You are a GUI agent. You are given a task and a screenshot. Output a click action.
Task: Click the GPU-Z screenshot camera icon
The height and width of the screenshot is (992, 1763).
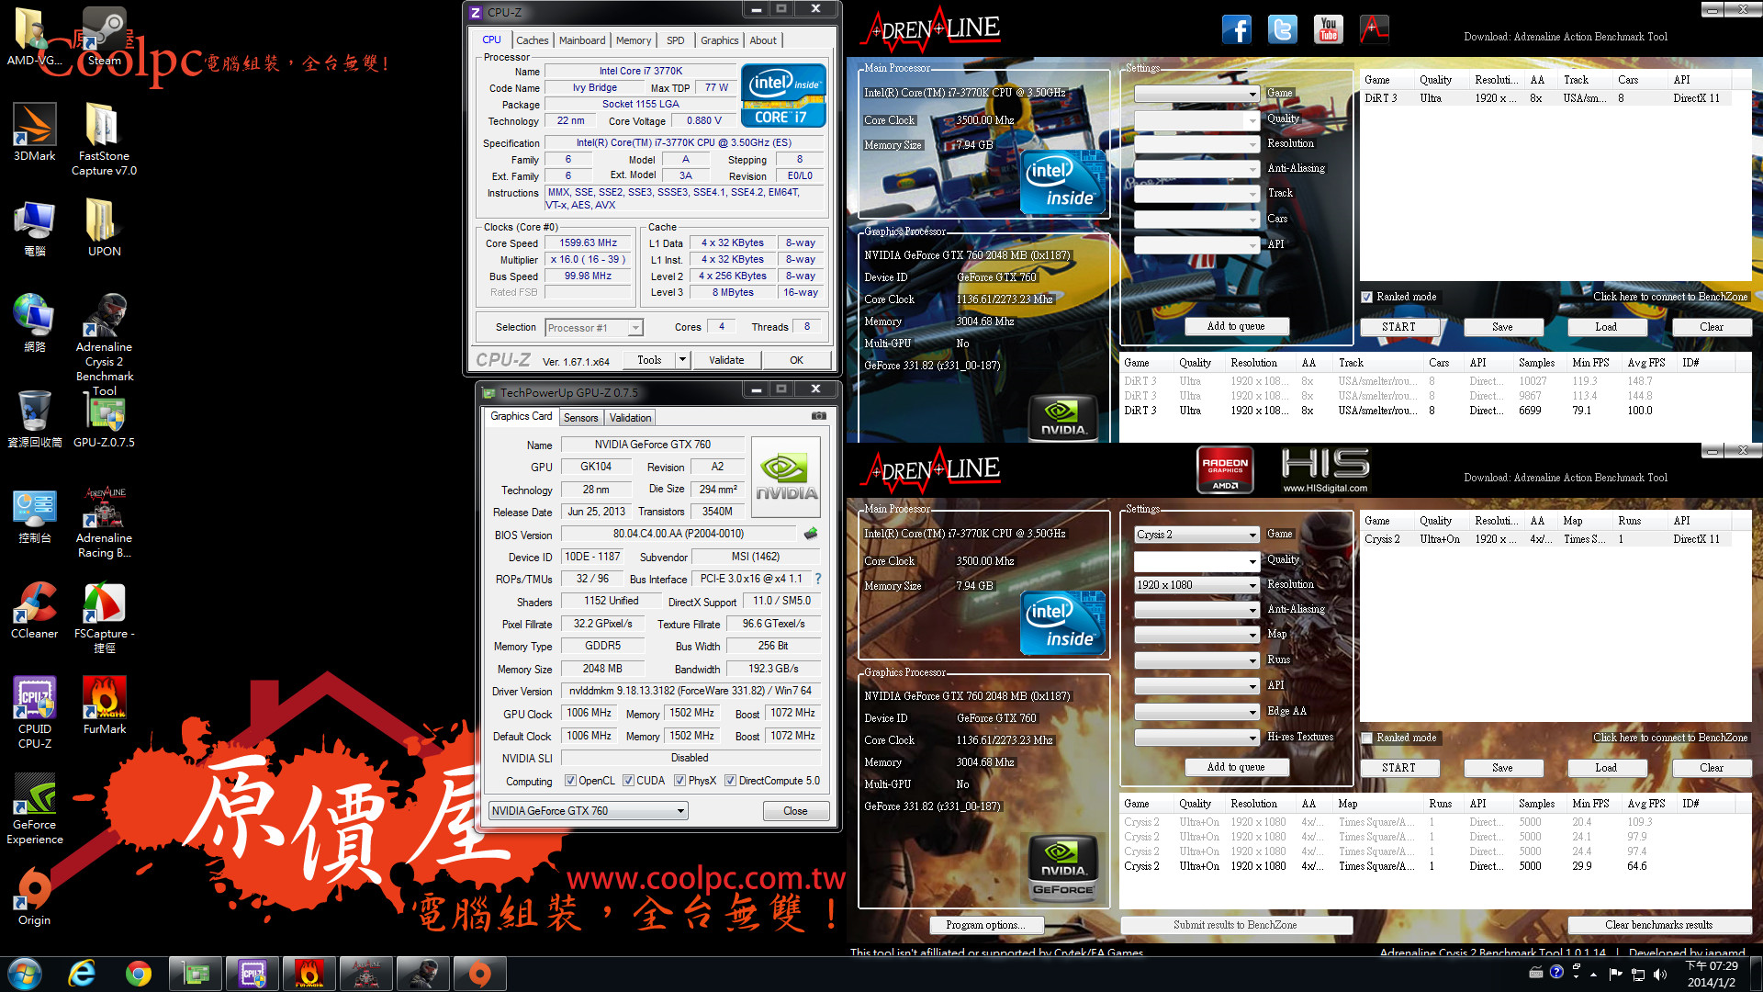click(x=818, y=416)
